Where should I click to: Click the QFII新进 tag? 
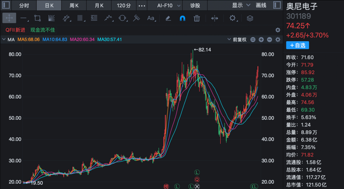(x=15, y=30)
